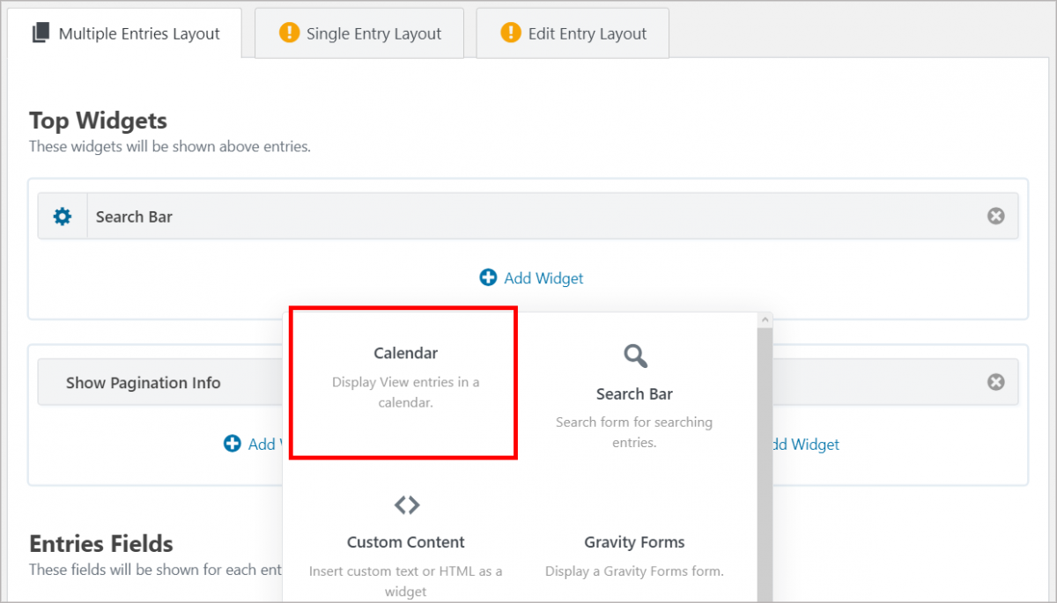Click the blue plus Add Widget circle icon
Screen dimensions: 1057x603
[487, 277]
